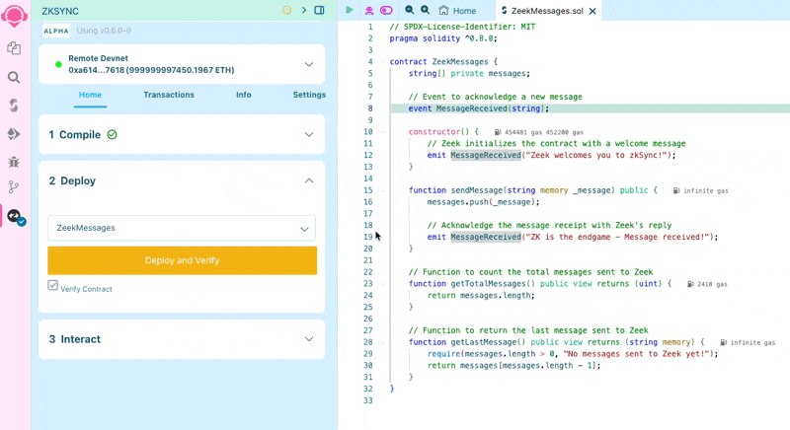Image resolution: width=790 pixels, height=430 pixels.
Task: Click the ALPHA badge label
Action: coord(56,31)
